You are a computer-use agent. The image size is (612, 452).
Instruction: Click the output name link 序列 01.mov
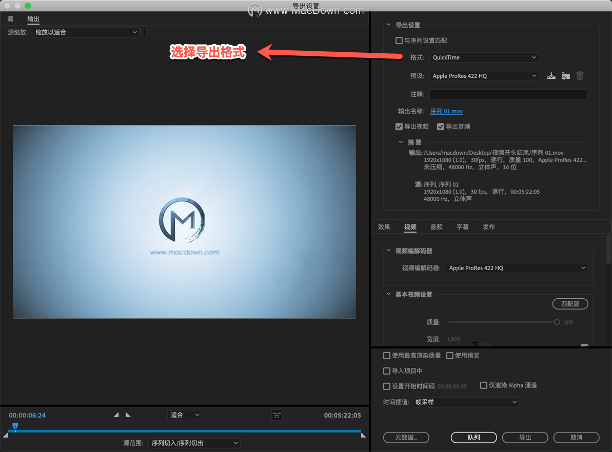(x=446, y=112)
